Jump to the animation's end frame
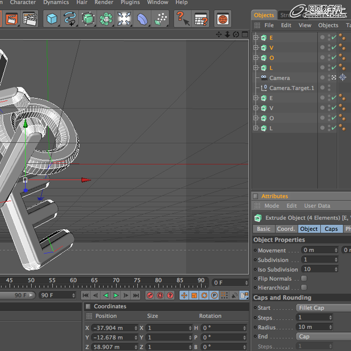 pos(136,295)
